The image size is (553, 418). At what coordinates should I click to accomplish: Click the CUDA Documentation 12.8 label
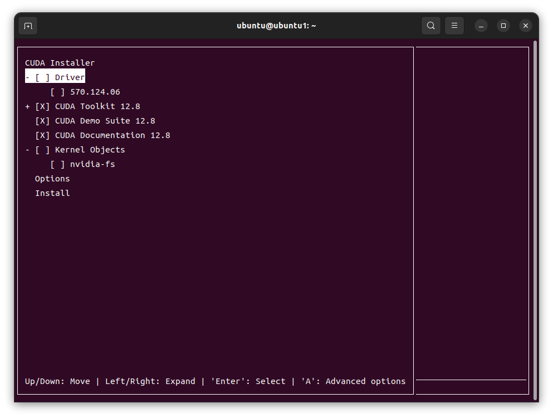click(x=112, y=135)
